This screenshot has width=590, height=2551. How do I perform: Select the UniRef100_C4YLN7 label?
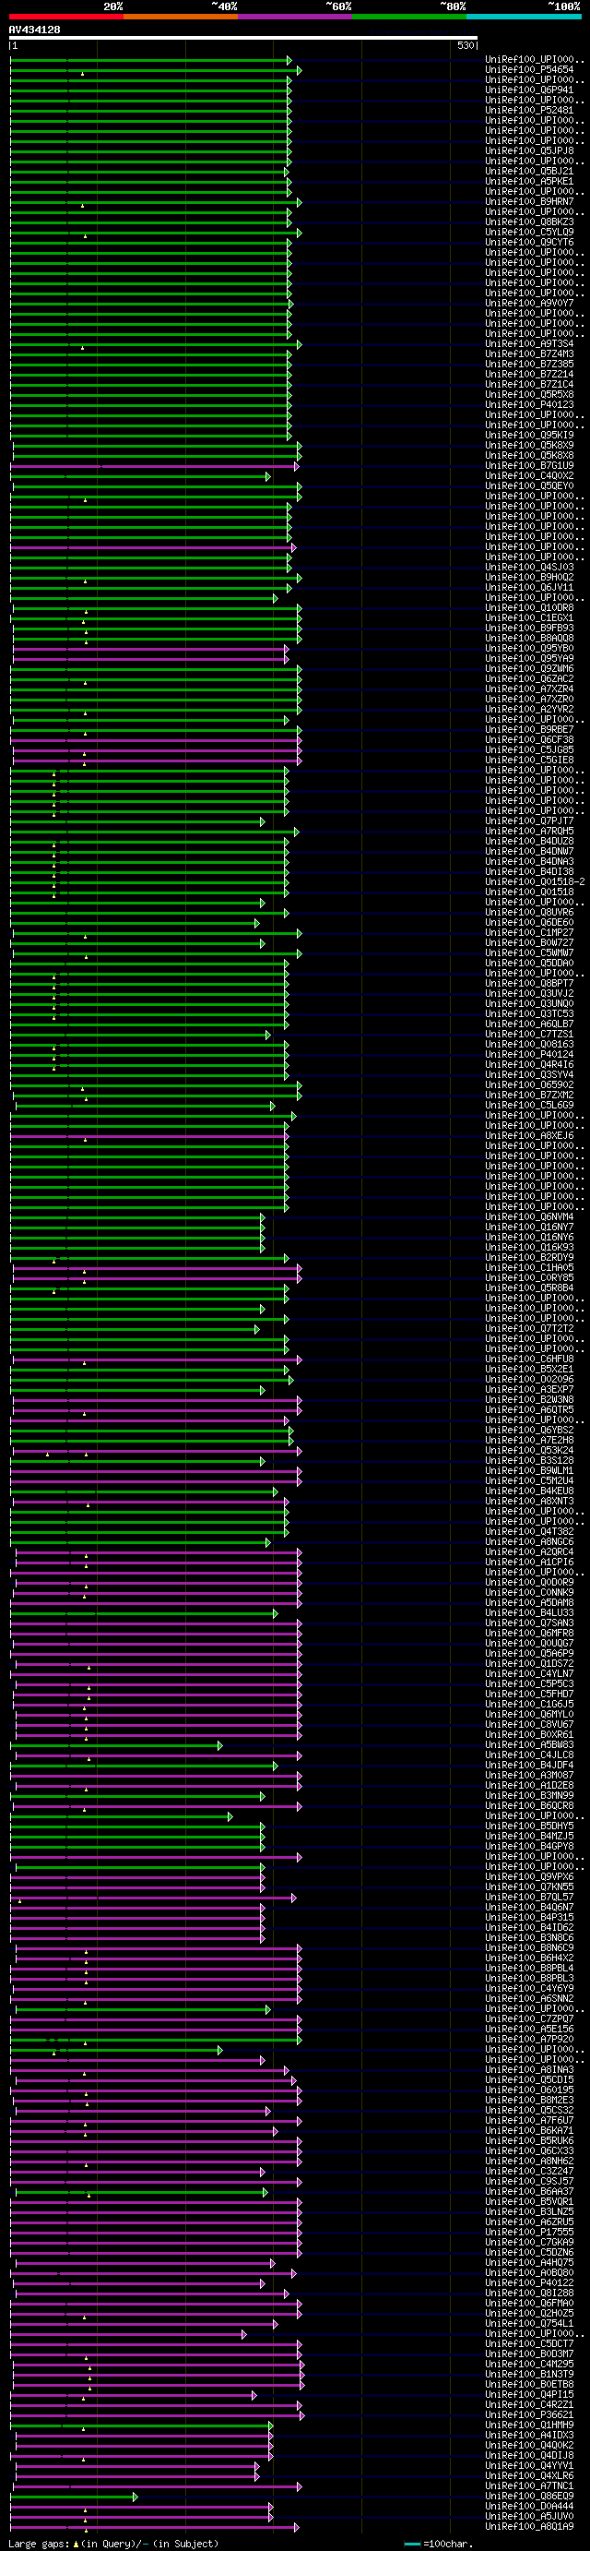point(529,1673)
